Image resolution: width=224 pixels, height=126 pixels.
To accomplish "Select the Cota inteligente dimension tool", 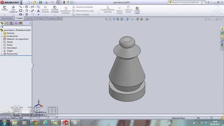I will coord(13,9).
